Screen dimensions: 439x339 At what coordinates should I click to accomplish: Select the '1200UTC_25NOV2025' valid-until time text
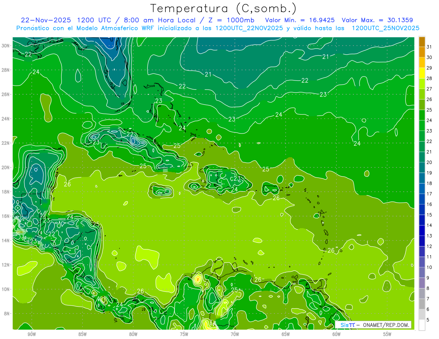click(386, 28)
